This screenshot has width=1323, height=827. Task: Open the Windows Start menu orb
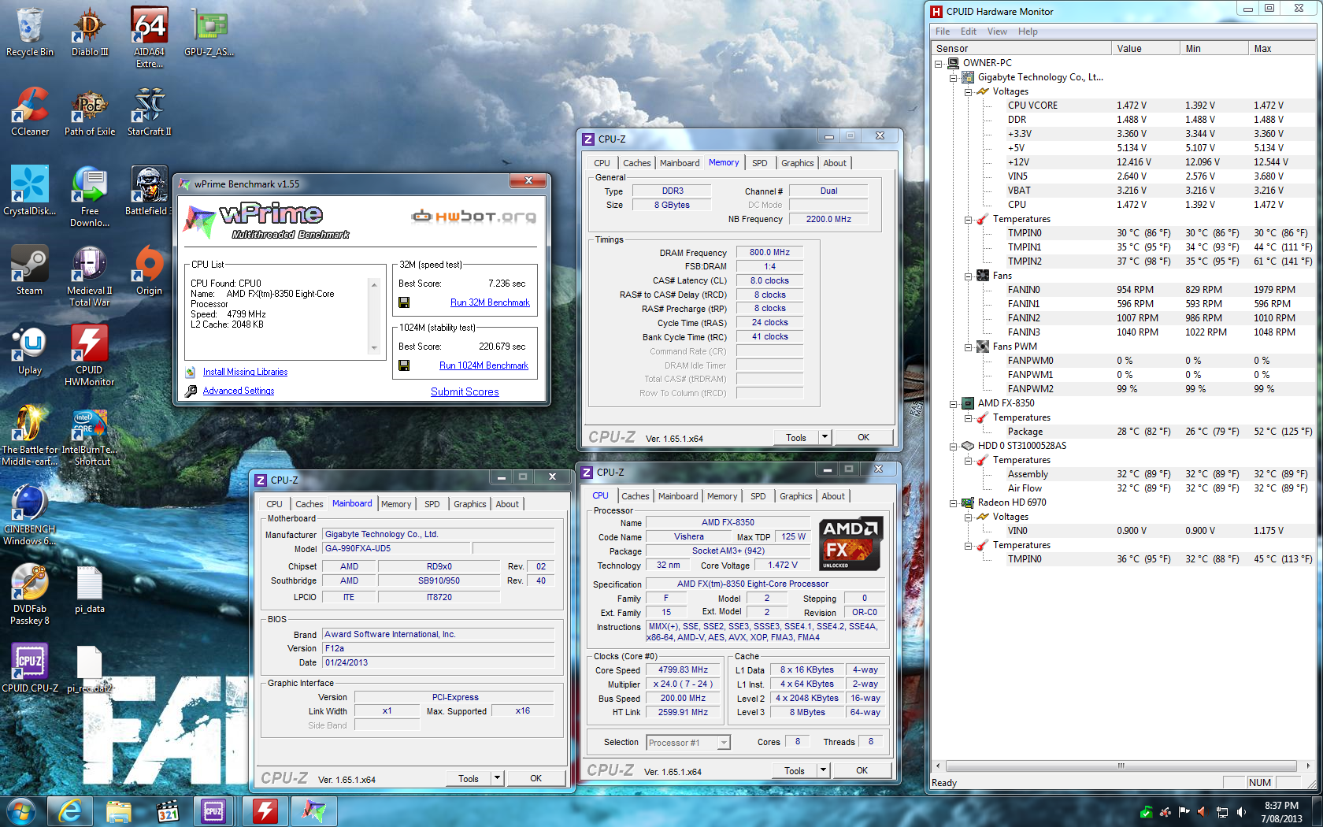click(20, 810)
